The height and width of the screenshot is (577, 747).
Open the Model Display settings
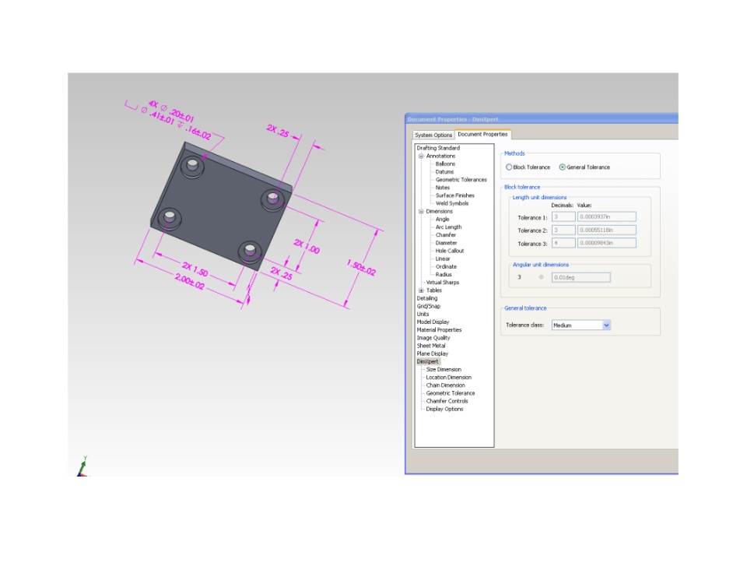pyautogui.click(x=433, y=322)
